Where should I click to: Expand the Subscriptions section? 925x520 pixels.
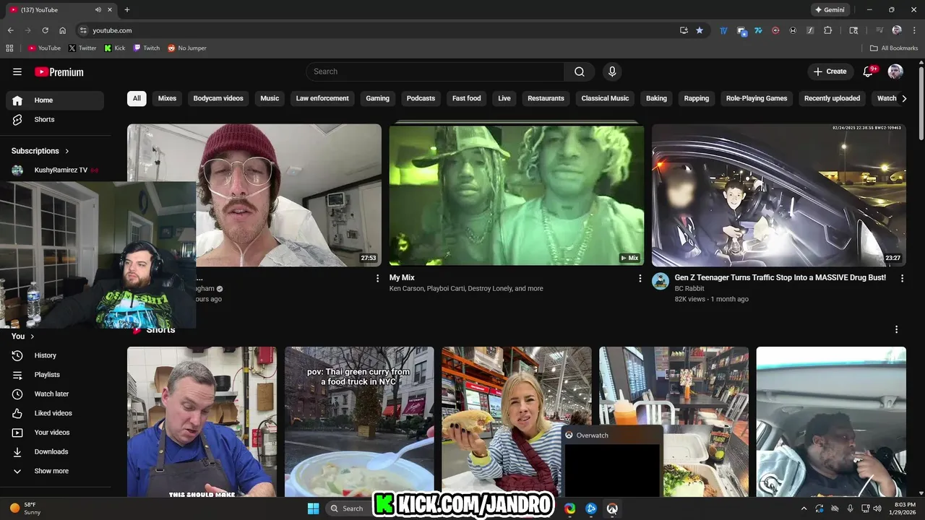click(40, 151)
